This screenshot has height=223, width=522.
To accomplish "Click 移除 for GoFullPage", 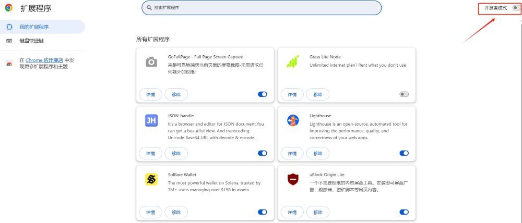I will 176,94.
